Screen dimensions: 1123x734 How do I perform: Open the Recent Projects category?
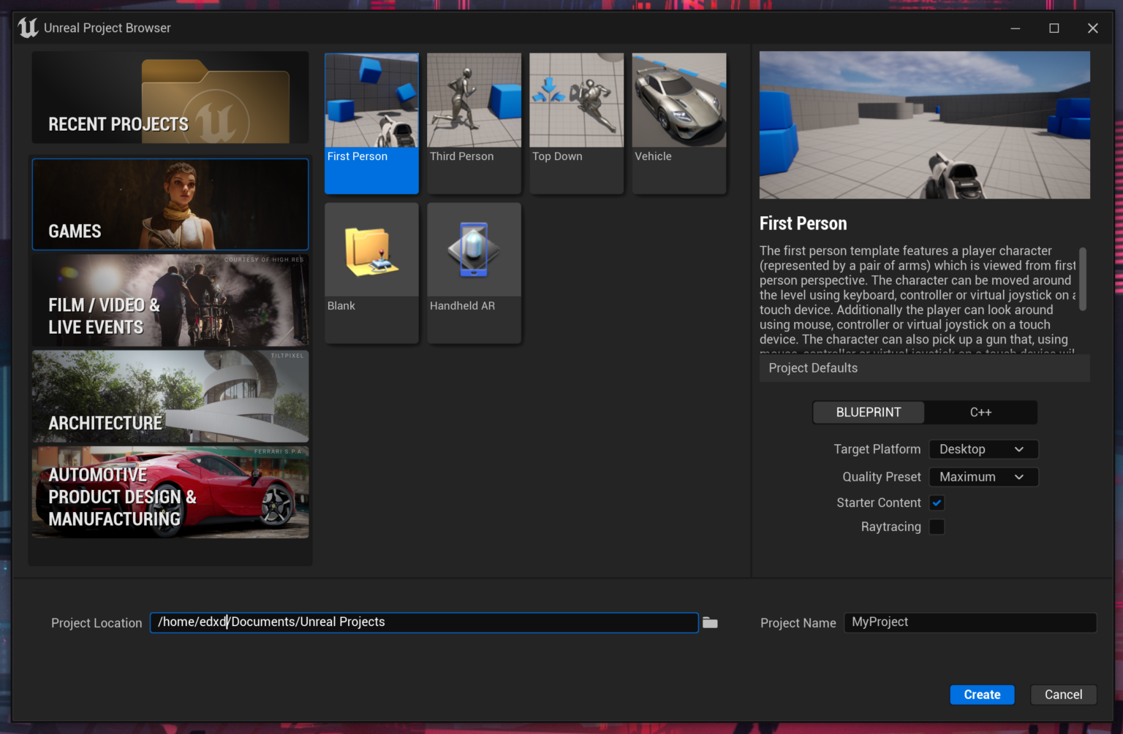tap(170, 98)
